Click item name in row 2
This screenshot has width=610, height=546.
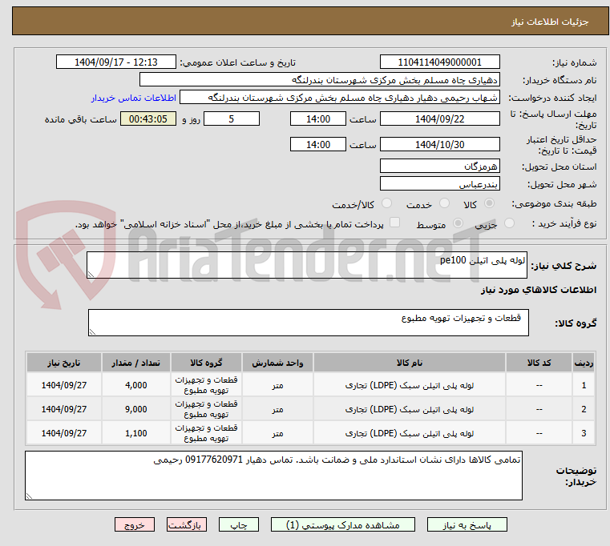(410, 409)
